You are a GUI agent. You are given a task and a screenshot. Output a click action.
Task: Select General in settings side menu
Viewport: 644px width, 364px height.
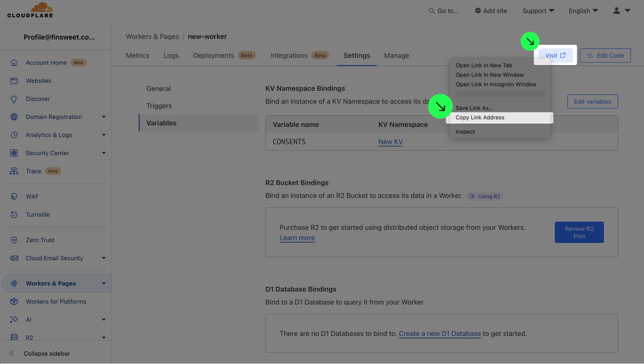pos(159,89)
